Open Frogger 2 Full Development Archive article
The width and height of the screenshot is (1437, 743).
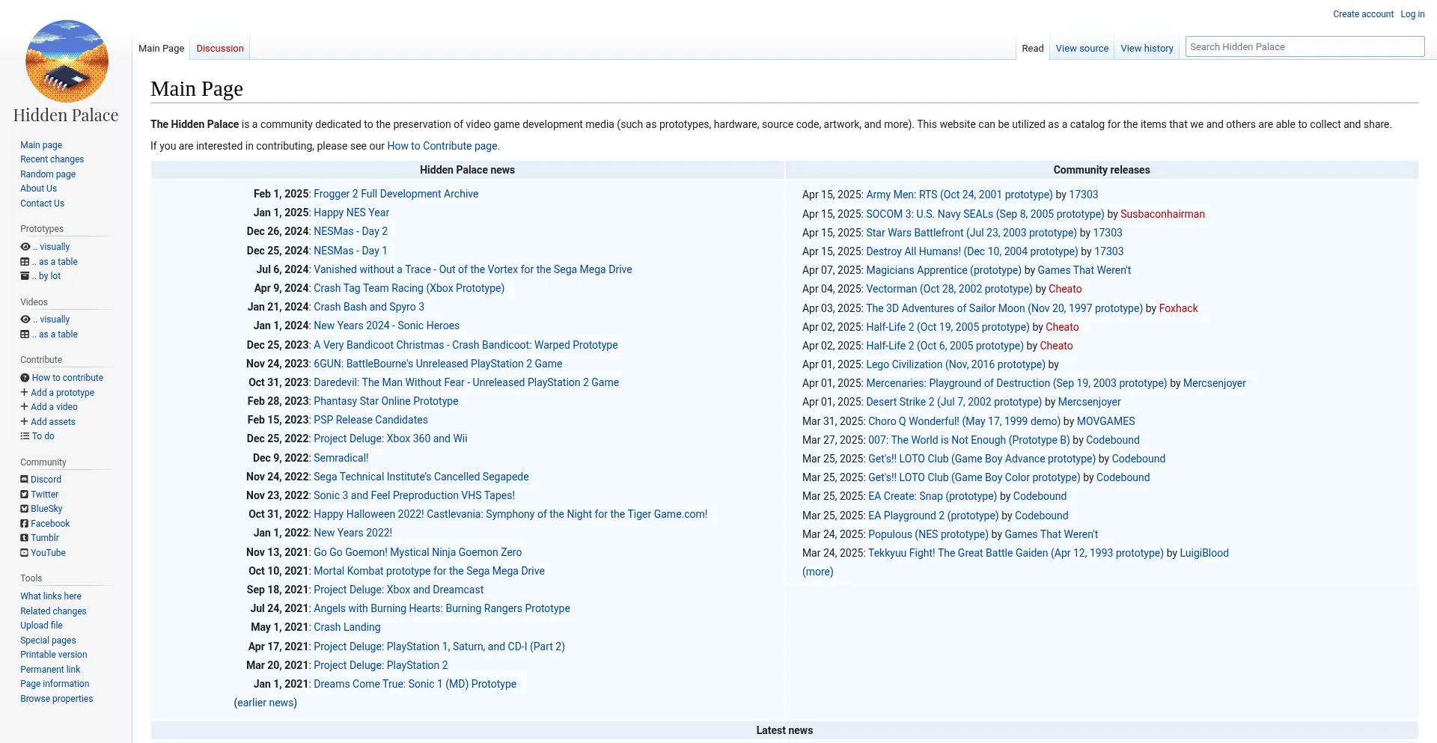[395, 194]
